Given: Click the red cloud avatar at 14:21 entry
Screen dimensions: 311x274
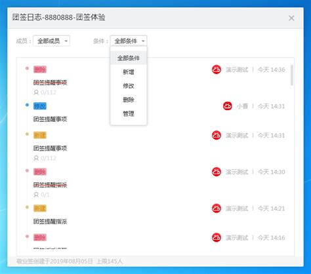Looking at the screenshot, I should tap(217, 208).
